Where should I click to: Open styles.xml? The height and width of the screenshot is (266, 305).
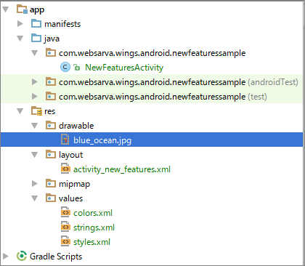point(91,242)
